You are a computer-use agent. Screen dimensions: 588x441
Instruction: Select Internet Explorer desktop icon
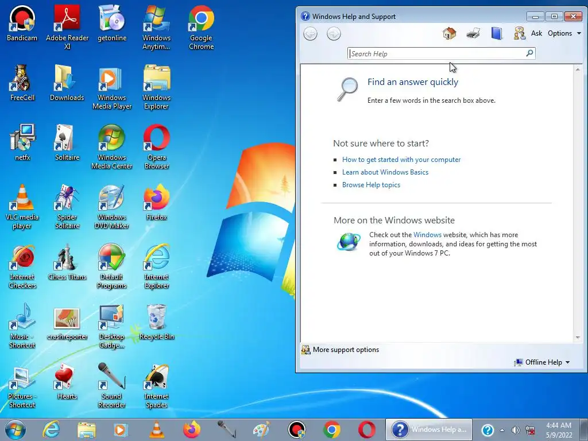click(x=156, y=266)
